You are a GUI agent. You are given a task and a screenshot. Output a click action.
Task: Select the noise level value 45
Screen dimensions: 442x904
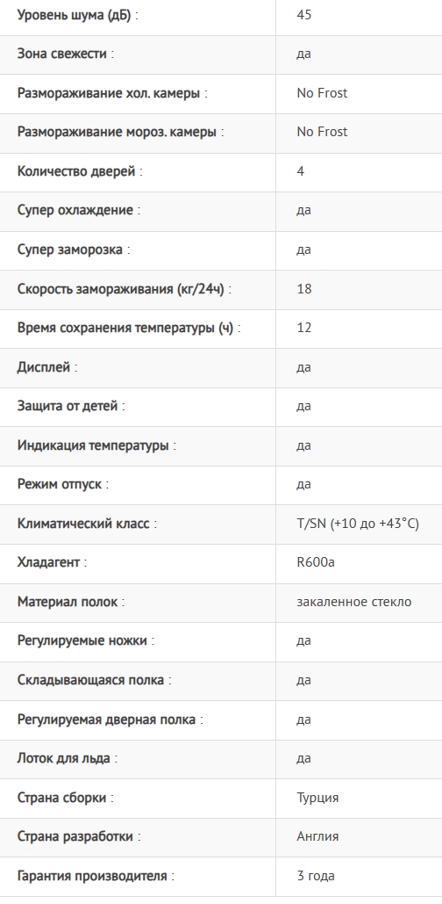point(303,14)
